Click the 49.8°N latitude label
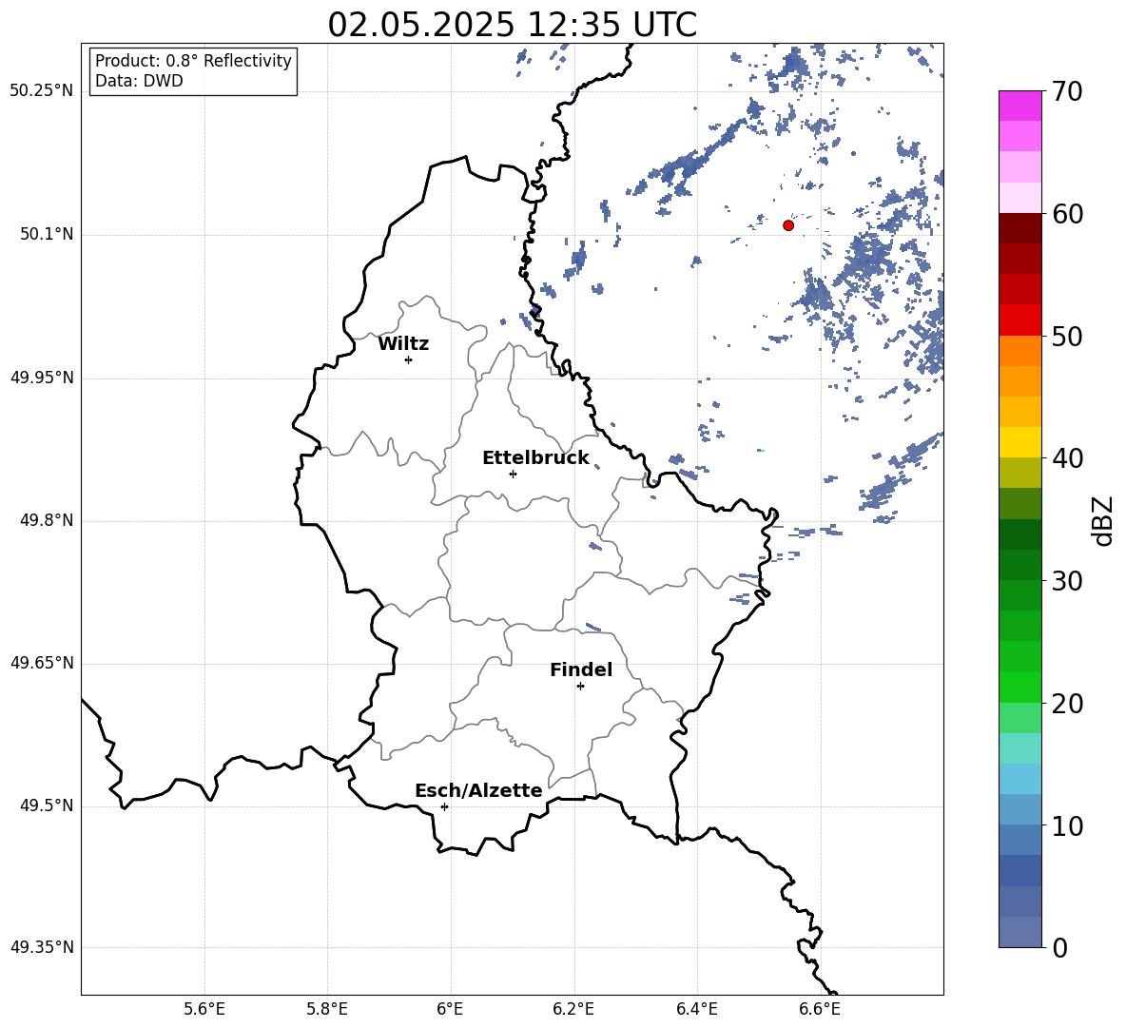This screenshot has width=1126, height=1028. pyautogui.click(x=48, y=520)
